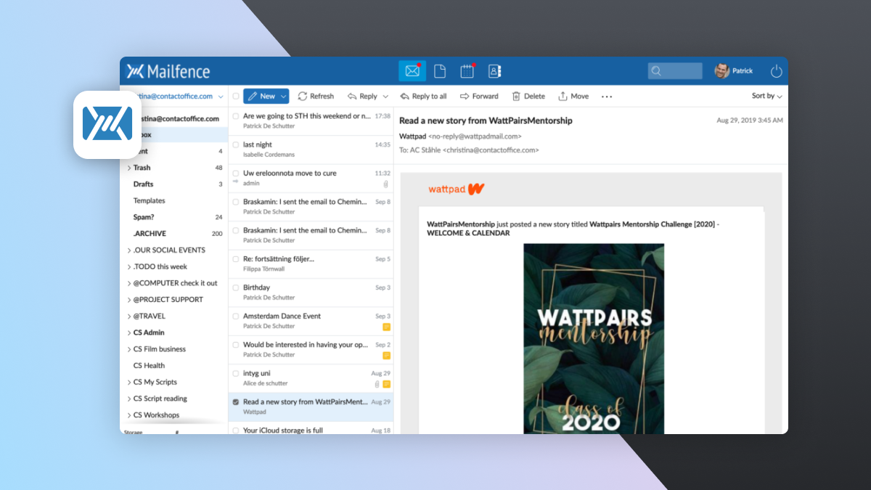871x490 pixels.
Task: Click Patrick's profile avatar
Action: (721, 71)
